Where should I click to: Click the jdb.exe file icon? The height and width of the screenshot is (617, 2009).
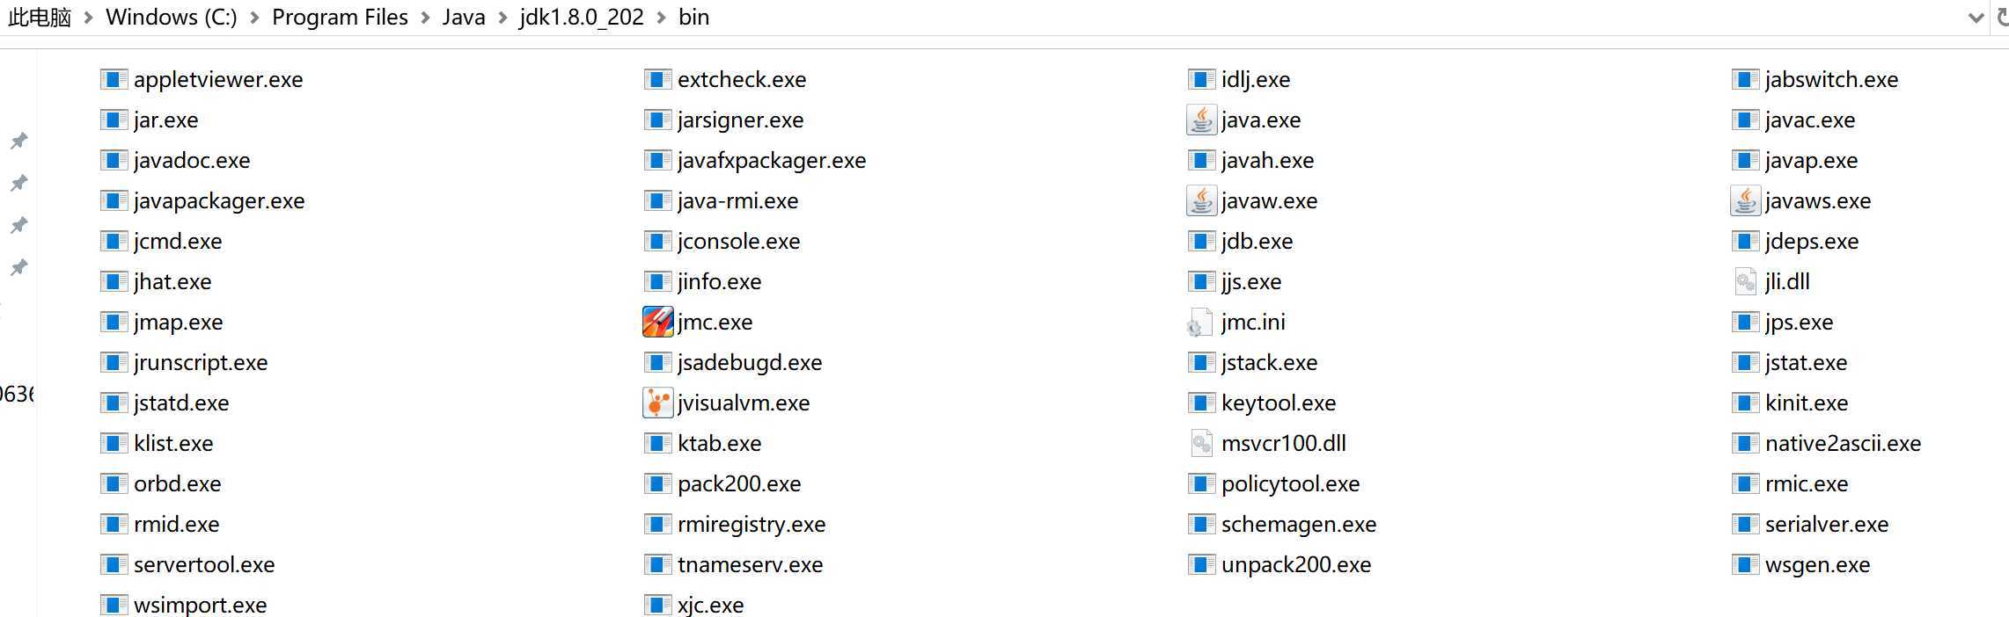pyautogui.click(x=1201, y=241)
